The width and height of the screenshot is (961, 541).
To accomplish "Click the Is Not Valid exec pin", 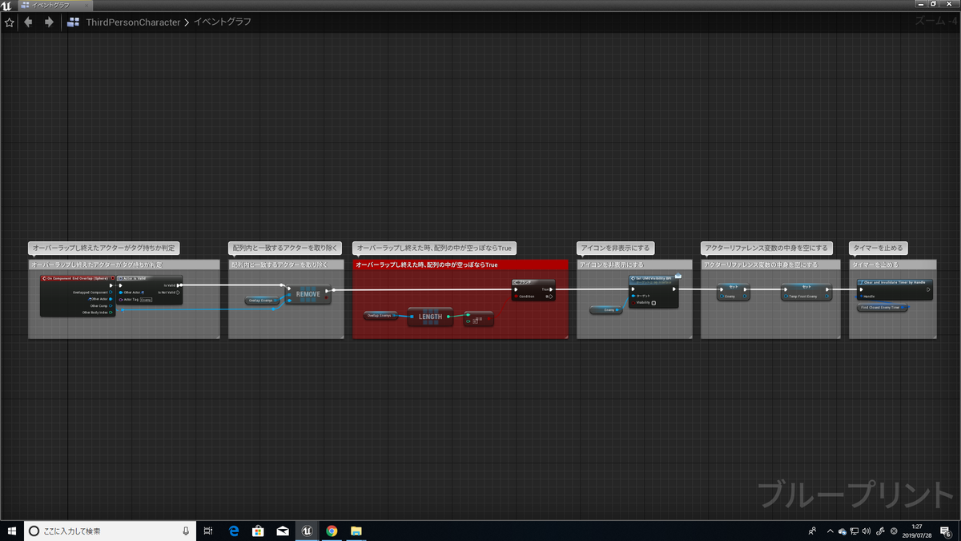I will (179, 293).
